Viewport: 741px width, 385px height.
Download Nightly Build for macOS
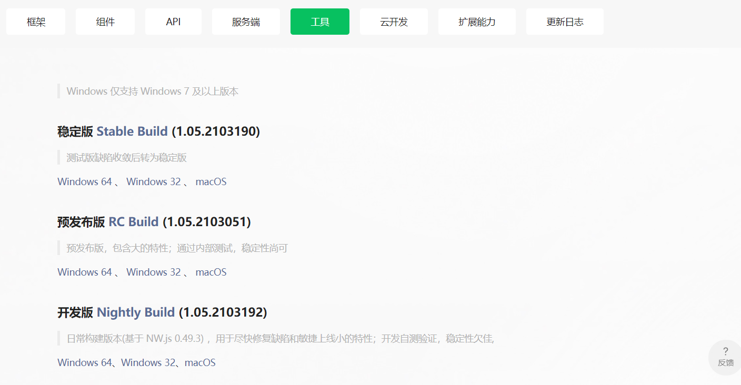pos(200,362)
